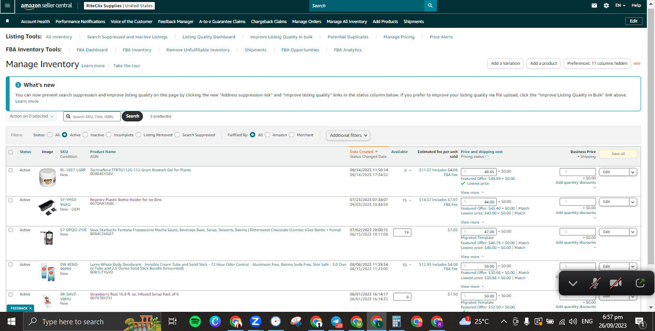Sort by Date Created column
This screenshot has height=331, width=655.
363,152
